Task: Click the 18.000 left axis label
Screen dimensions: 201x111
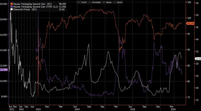Action: [x=4, y=19]
